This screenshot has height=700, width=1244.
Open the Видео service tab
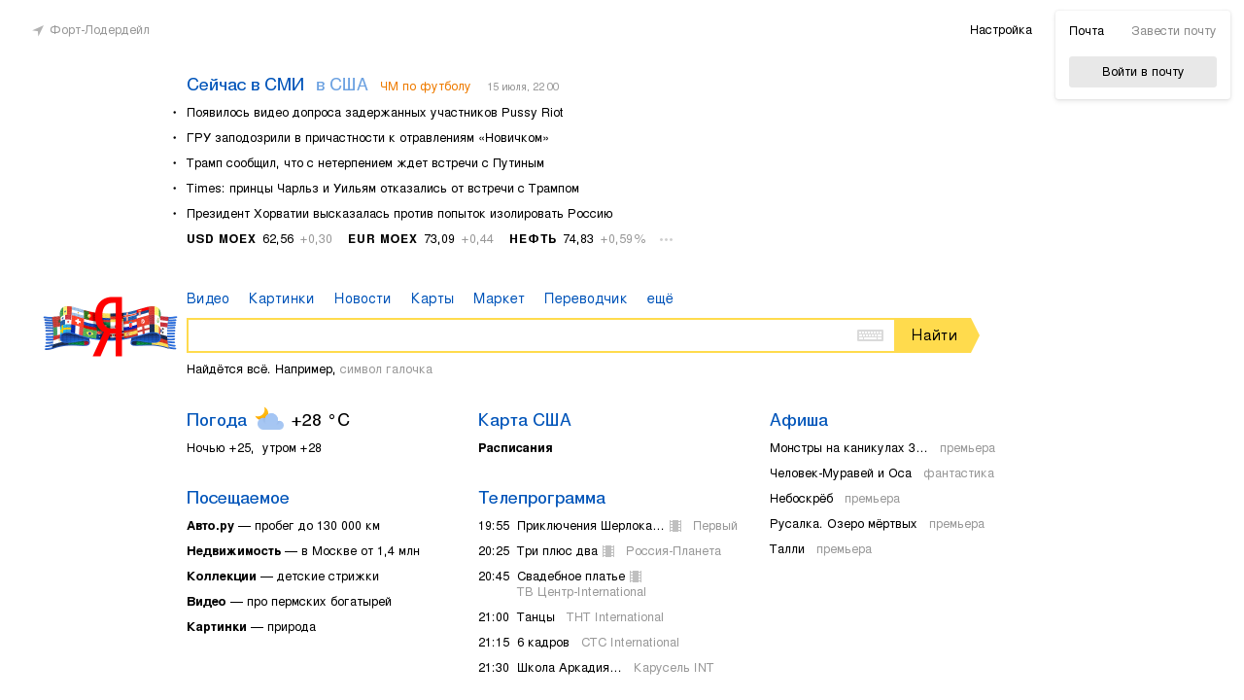[x=208, y=298]
